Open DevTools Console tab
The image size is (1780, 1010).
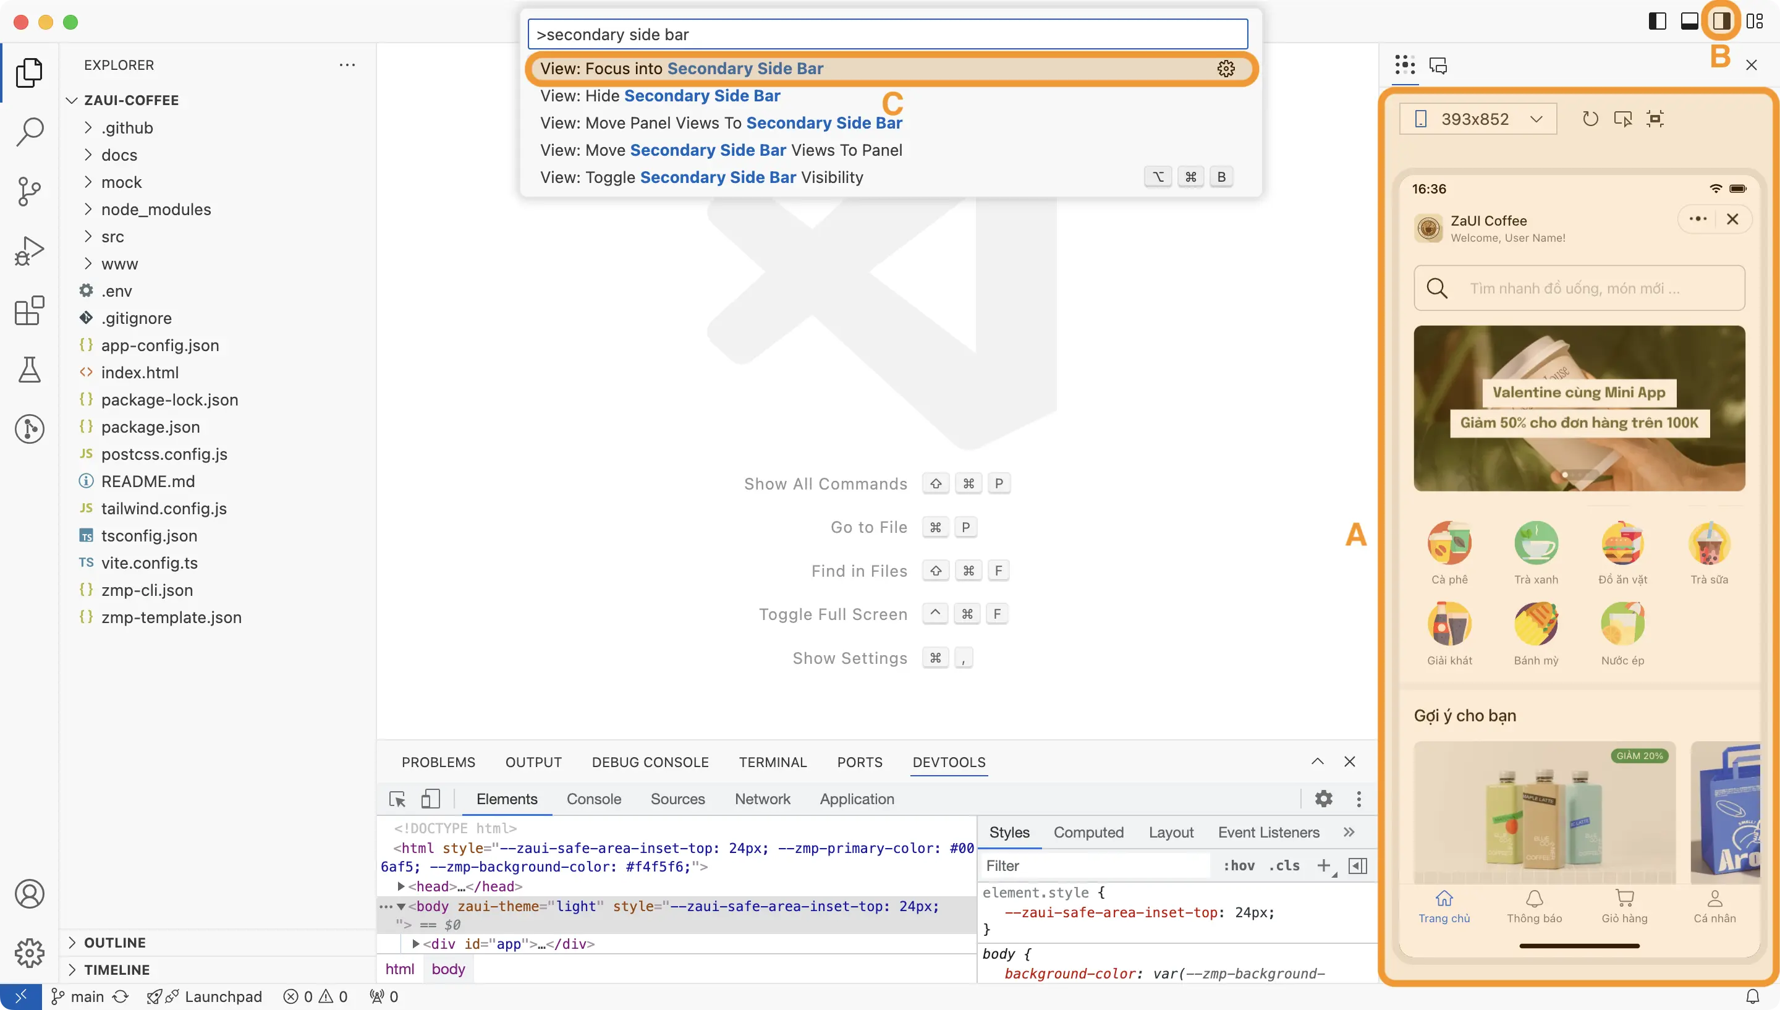(x=593, y=799)
